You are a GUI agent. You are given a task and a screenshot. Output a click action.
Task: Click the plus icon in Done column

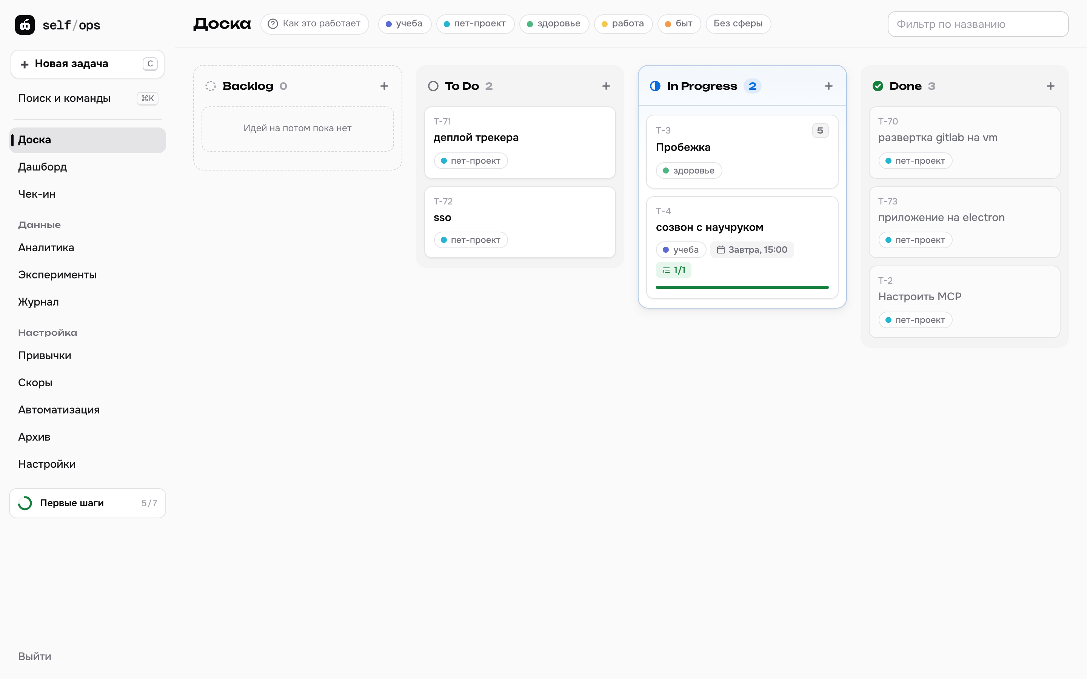click(1051, 86)
